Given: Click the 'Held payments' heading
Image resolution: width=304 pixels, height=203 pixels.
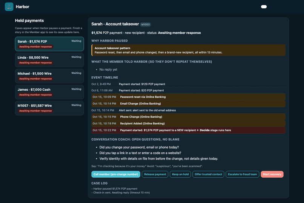Looking at the screenshot, I should (29, 20).
